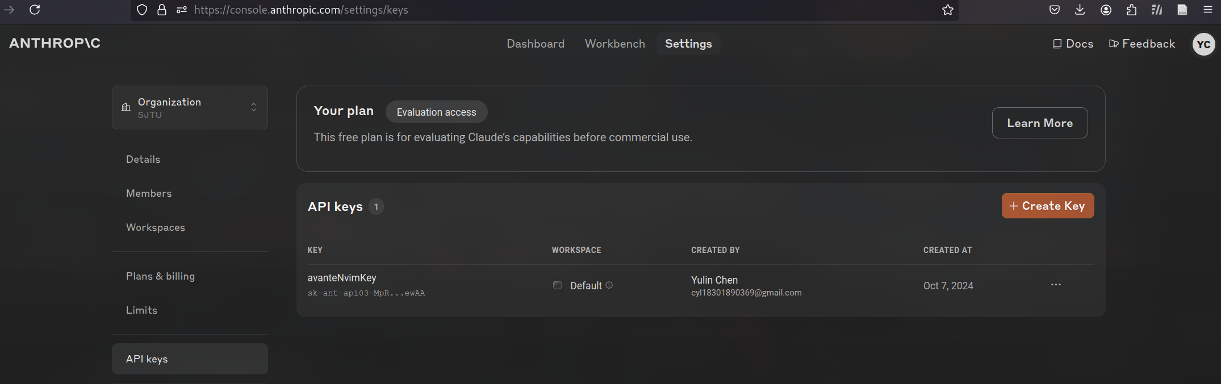Open Plans & billing in sidebar
The height and width of the screenshot is (384, 1221).
coord(160,276)
